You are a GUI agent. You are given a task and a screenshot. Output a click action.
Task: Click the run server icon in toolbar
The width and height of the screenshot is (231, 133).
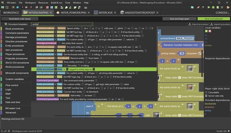coord(217,7)
